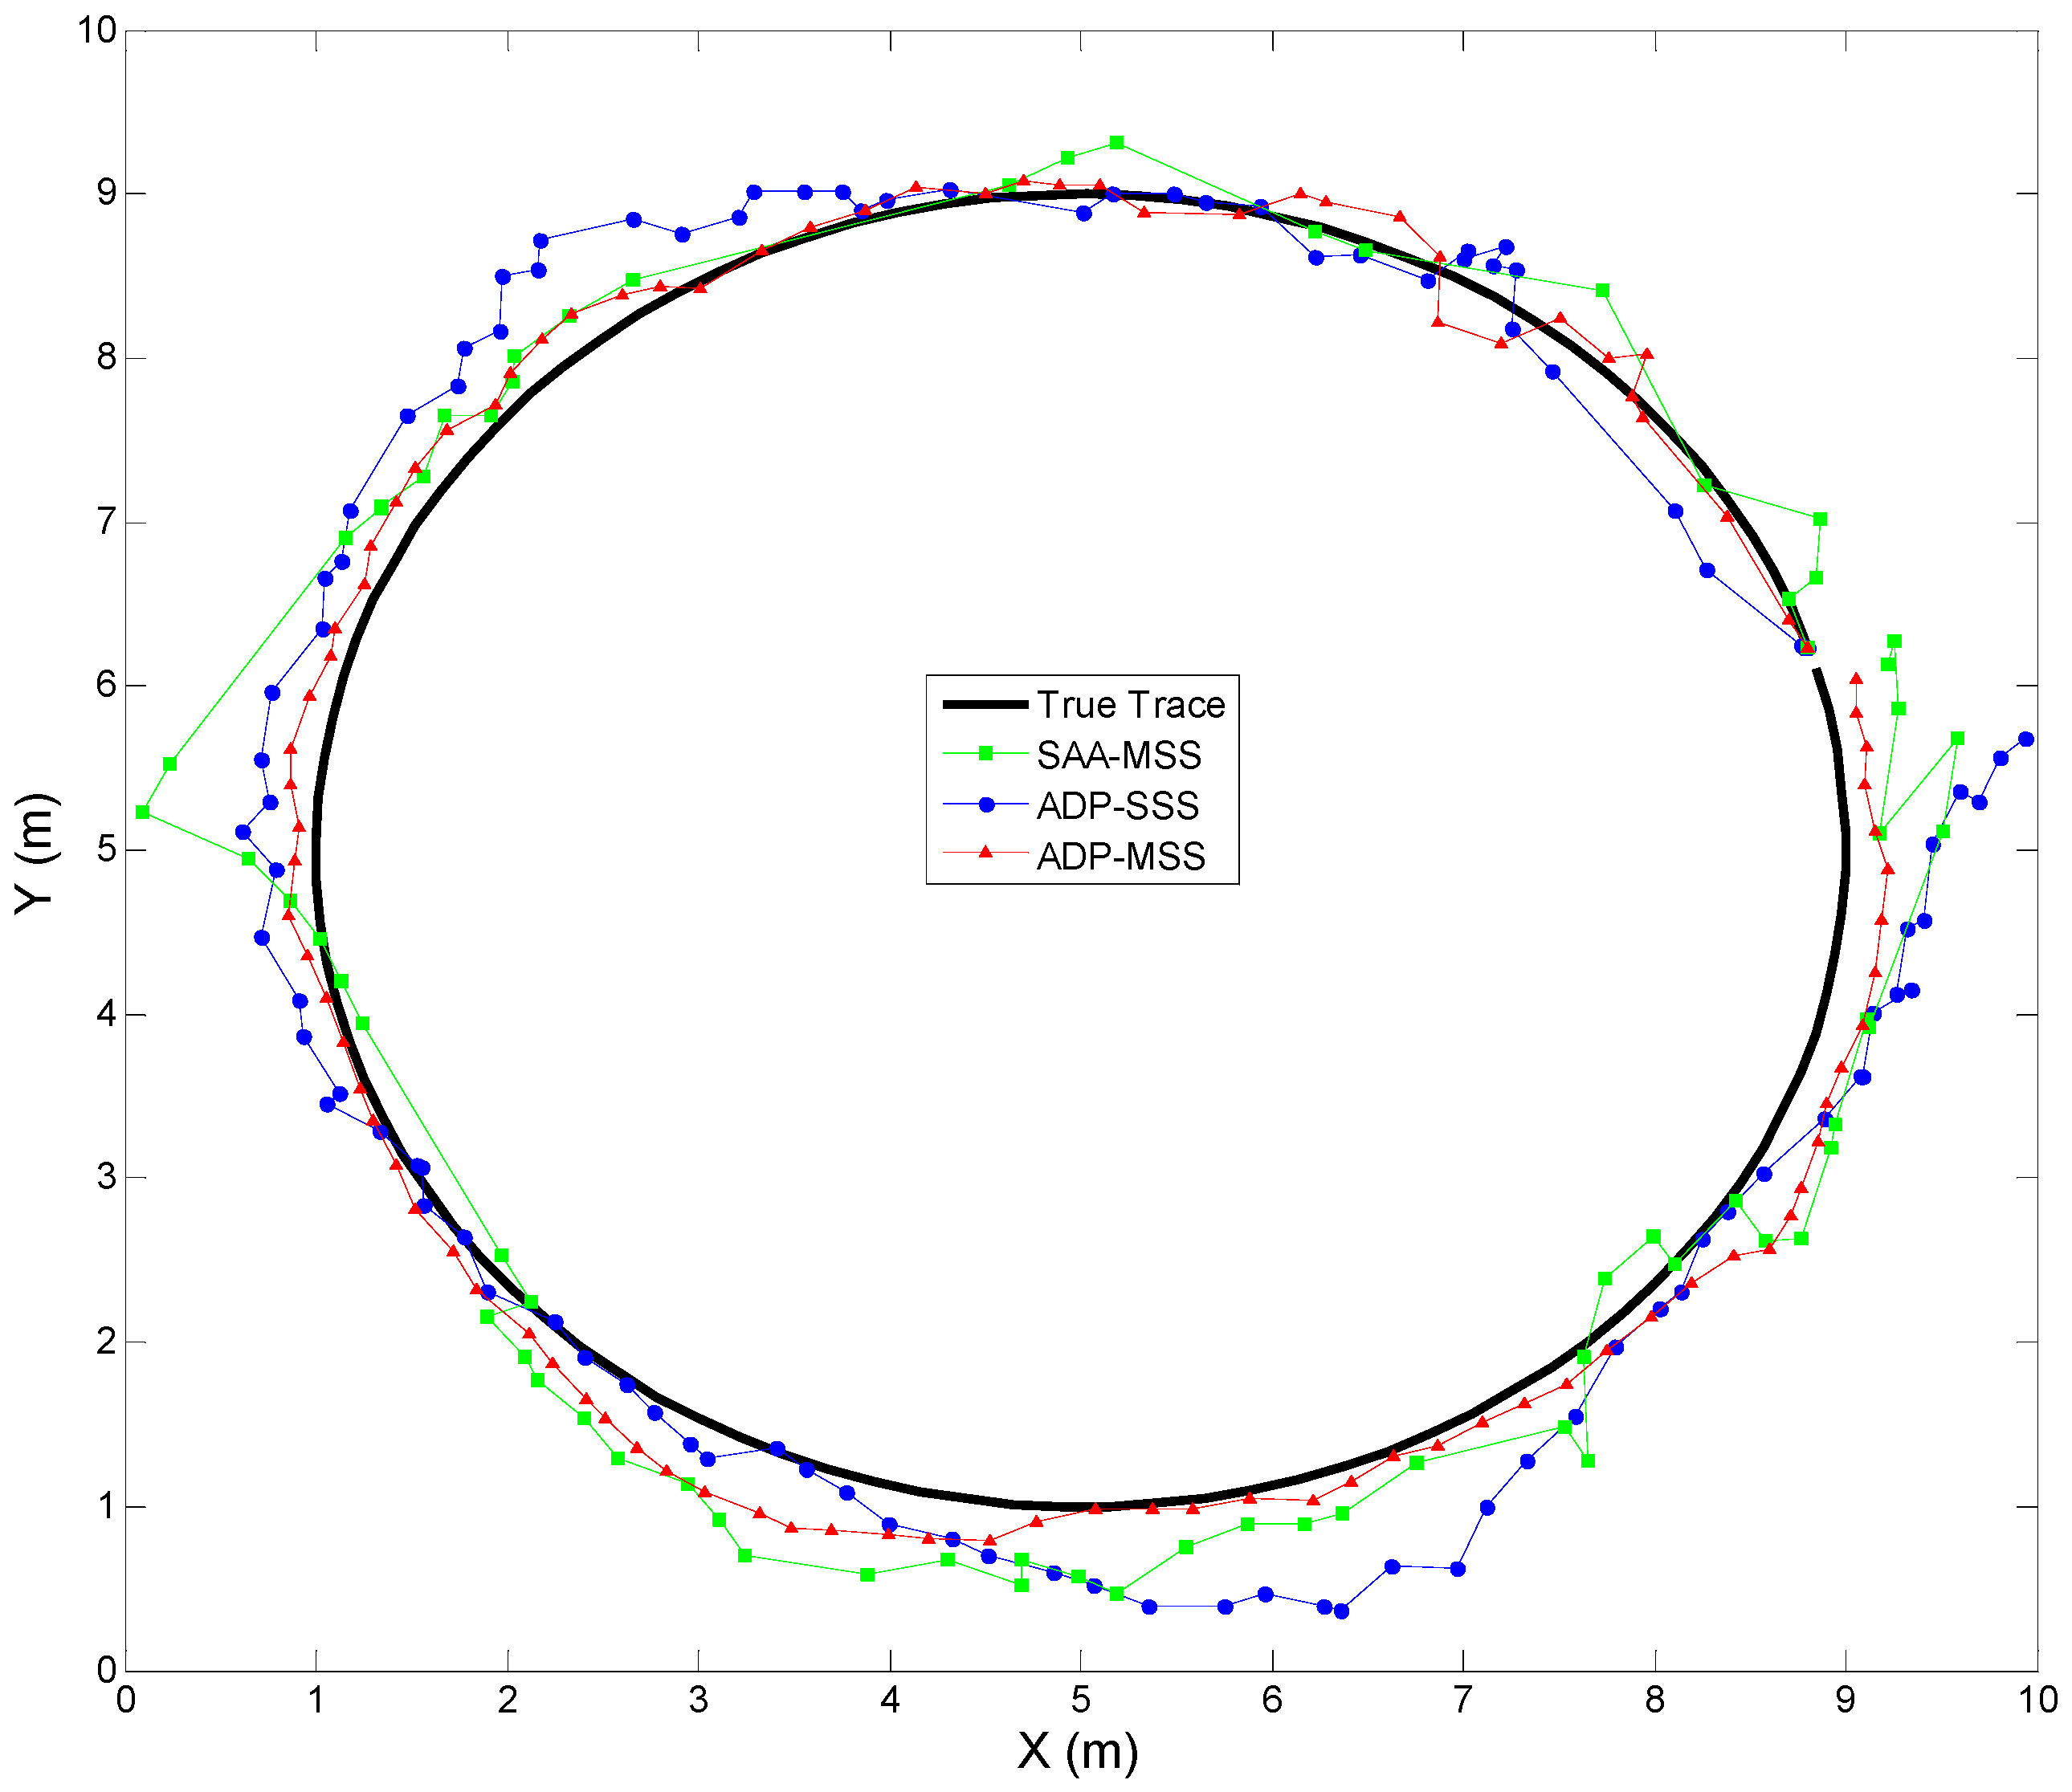Click the y-axis tick label 10
This screenshot has width=2072, height=1792.
[x=97, y=30]
